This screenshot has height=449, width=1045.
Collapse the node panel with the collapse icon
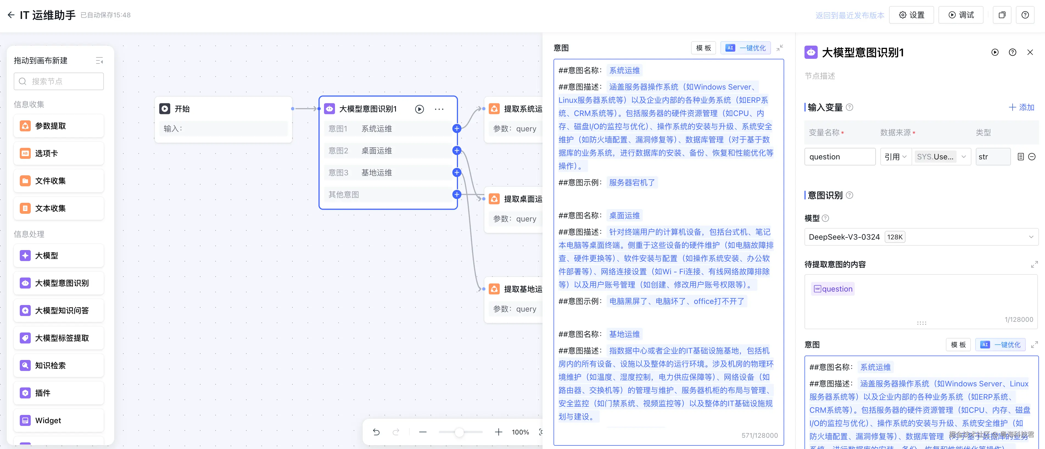click(99, 61)
